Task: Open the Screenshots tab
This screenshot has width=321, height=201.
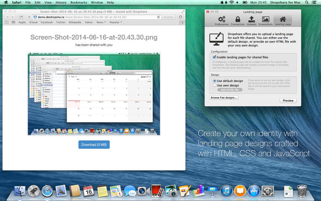Action: [x=265, y=21]
